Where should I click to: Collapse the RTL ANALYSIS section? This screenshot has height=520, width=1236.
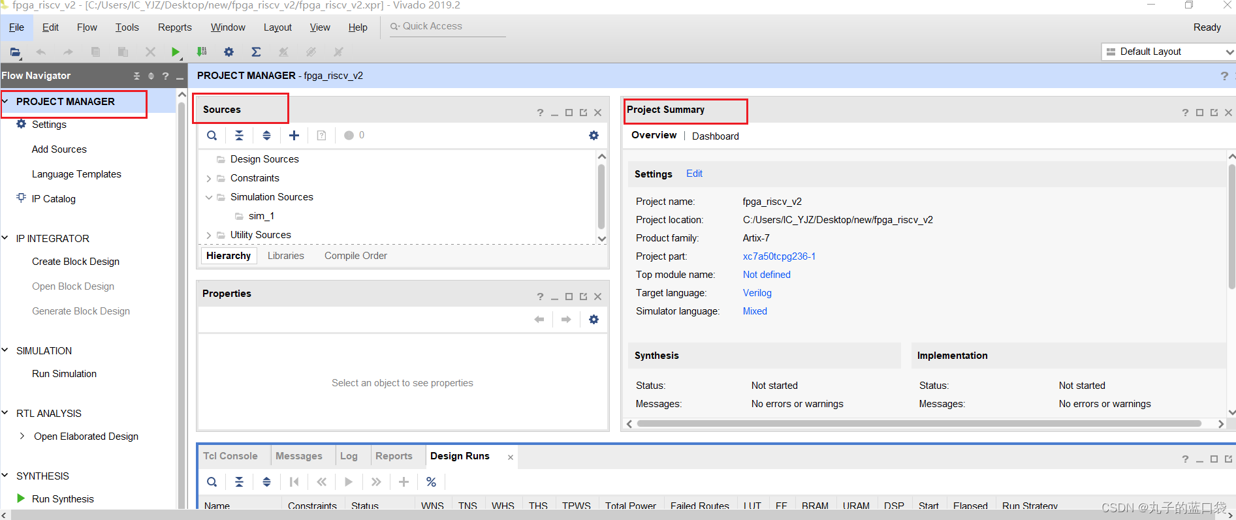tap(5, 413)
